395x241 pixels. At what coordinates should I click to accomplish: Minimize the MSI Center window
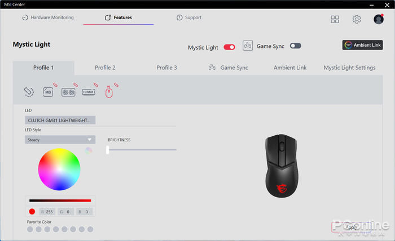pos(371,5)
